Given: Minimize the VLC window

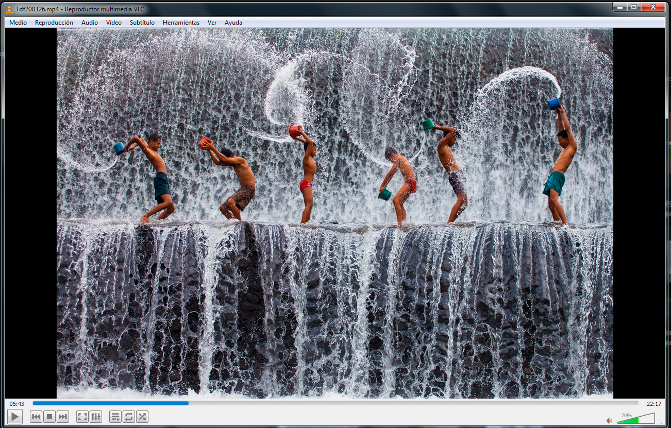Looking at the screenshot, I should click(x=620, y=7).
